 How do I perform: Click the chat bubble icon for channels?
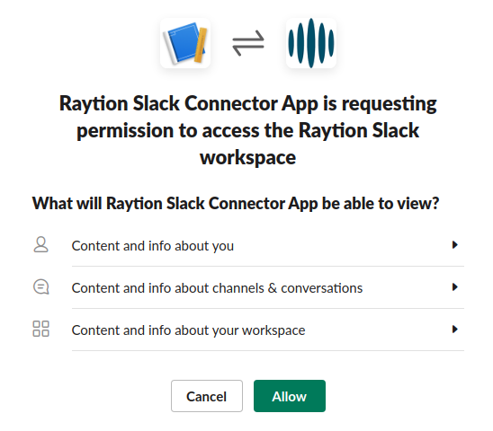point(41,287)
